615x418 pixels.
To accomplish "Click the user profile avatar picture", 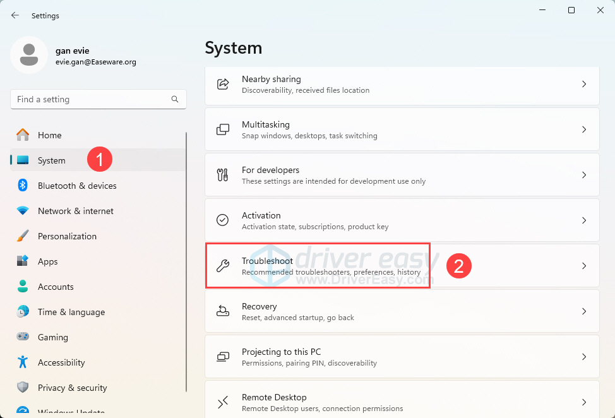I will [29, 55].
